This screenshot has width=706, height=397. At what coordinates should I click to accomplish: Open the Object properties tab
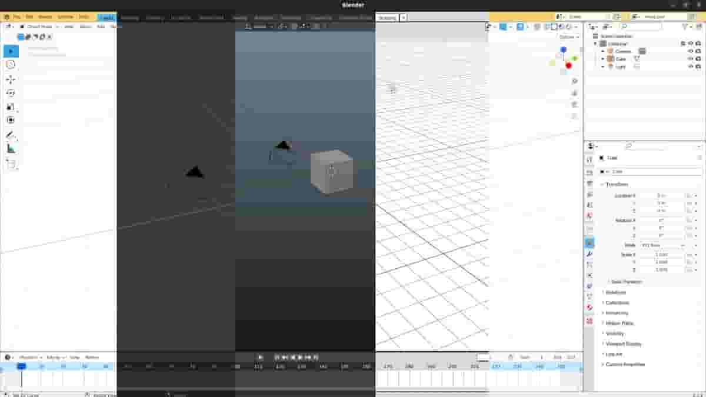click(590, 243)
